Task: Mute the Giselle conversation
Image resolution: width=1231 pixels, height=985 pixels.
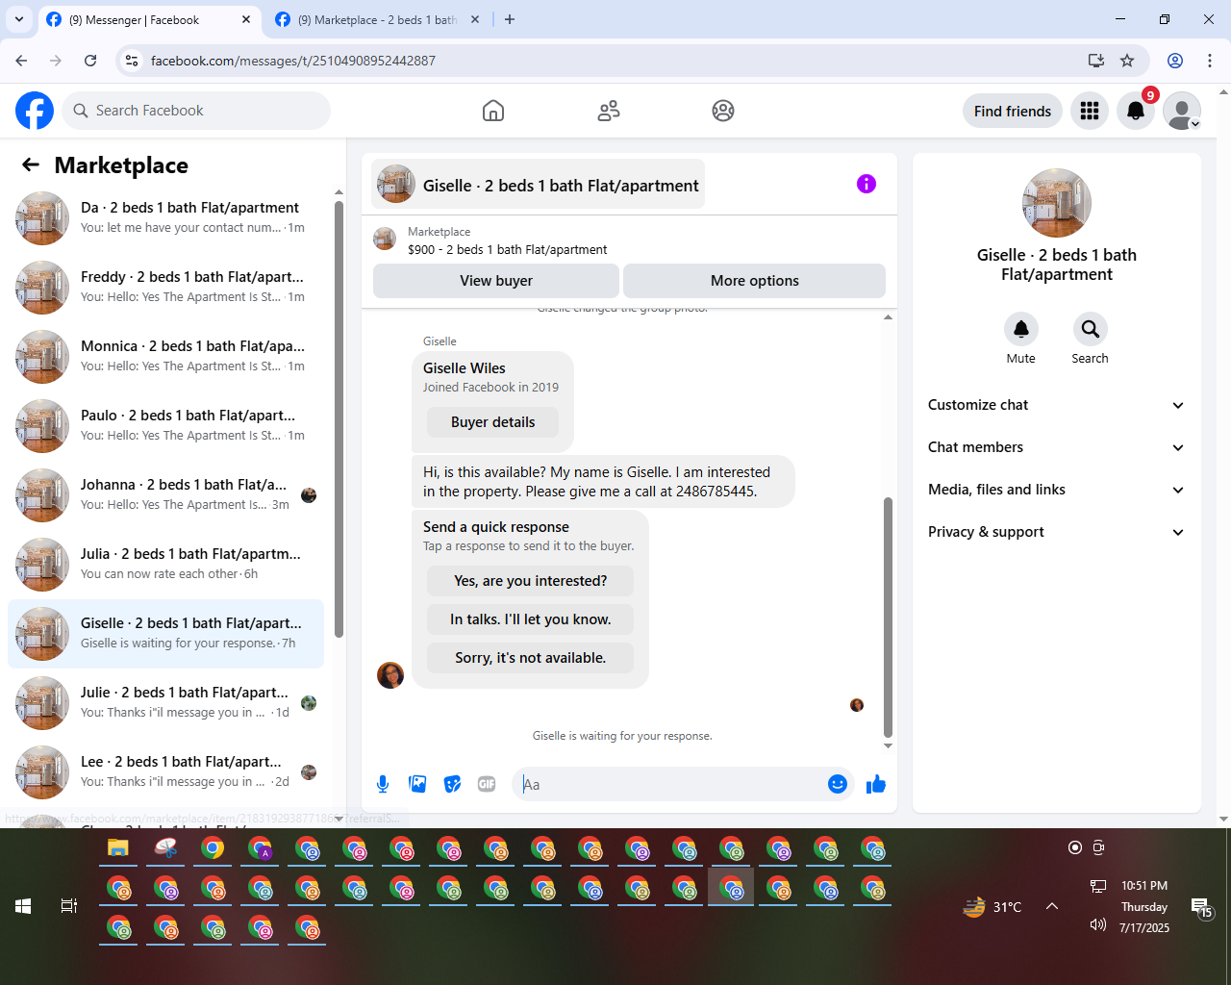Action: (x=1021, y=329)
